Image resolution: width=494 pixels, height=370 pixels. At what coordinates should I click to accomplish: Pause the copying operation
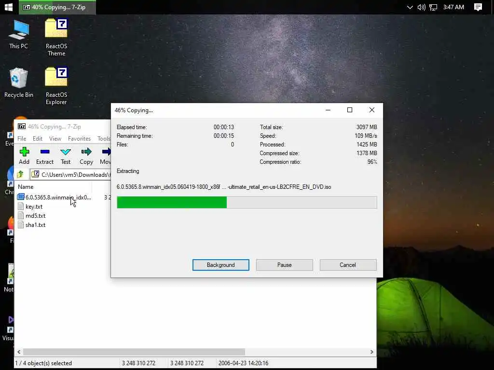pos(285,265)
